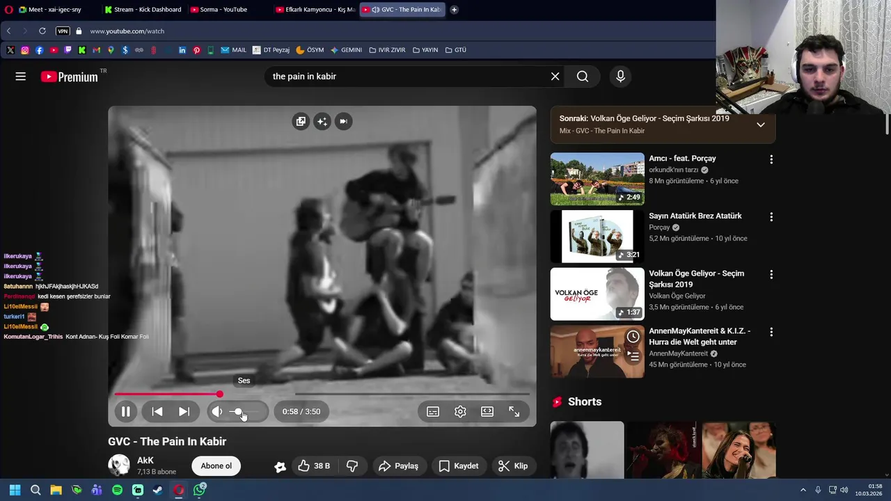Adjust the volume slider handle
Image resolution: width=891 pixels, height=501 pixels.
click(239, 412)
